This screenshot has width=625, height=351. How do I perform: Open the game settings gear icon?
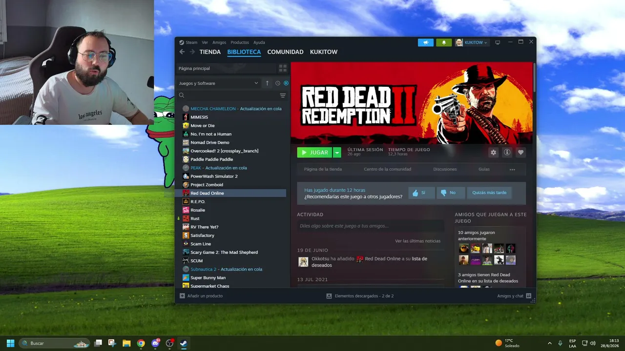(x=494, y=153)
